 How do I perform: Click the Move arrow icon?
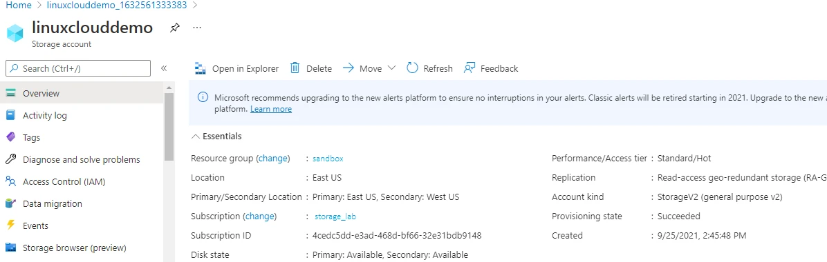(x=348, y=68)
